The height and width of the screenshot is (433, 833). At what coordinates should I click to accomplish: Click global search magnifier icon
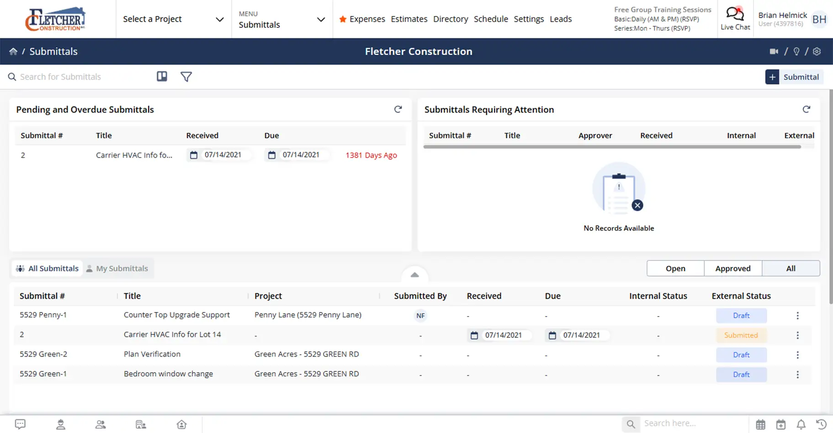(631, 424)
